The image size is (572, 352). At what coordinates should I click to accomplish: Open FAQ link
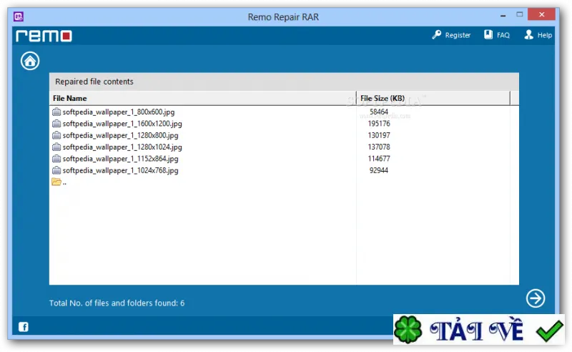(x=503, y=35)
